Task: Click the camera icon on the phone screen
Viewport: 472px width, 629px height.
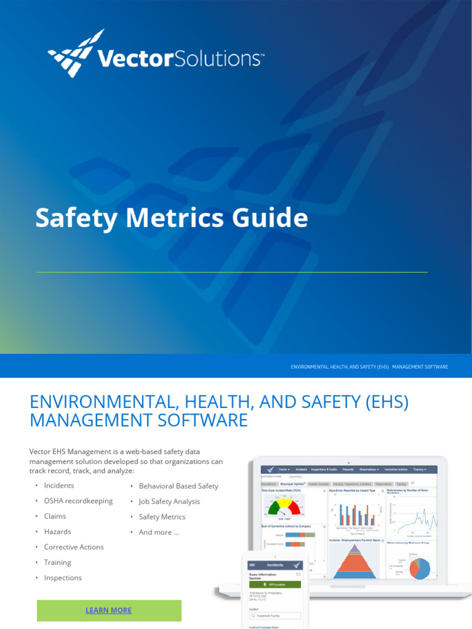Action: click(298, 574)
